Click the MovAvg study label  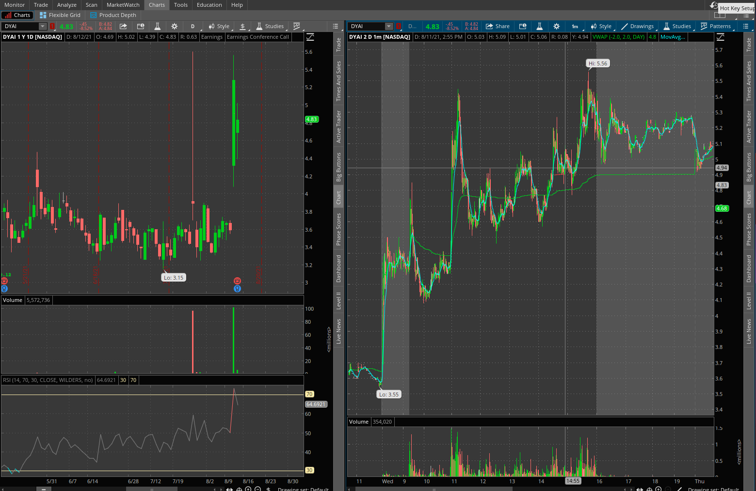(x=673, y=37)
